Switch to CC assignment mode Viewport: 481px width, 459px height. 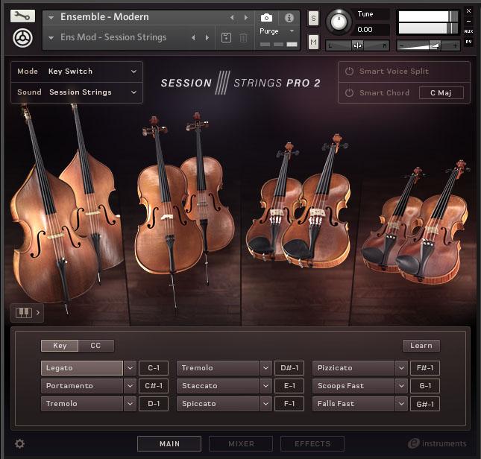[x=95, y=346]
